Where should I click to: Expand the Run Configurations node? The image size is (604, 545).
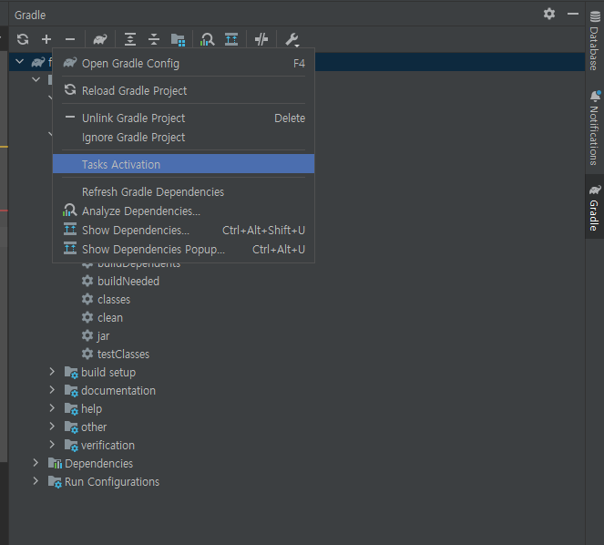[36, 480]
